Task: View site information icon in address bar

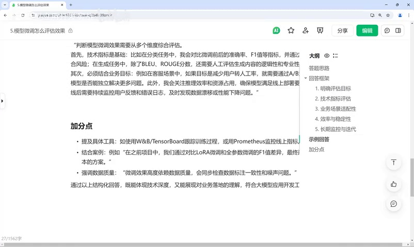Action: 33,15
